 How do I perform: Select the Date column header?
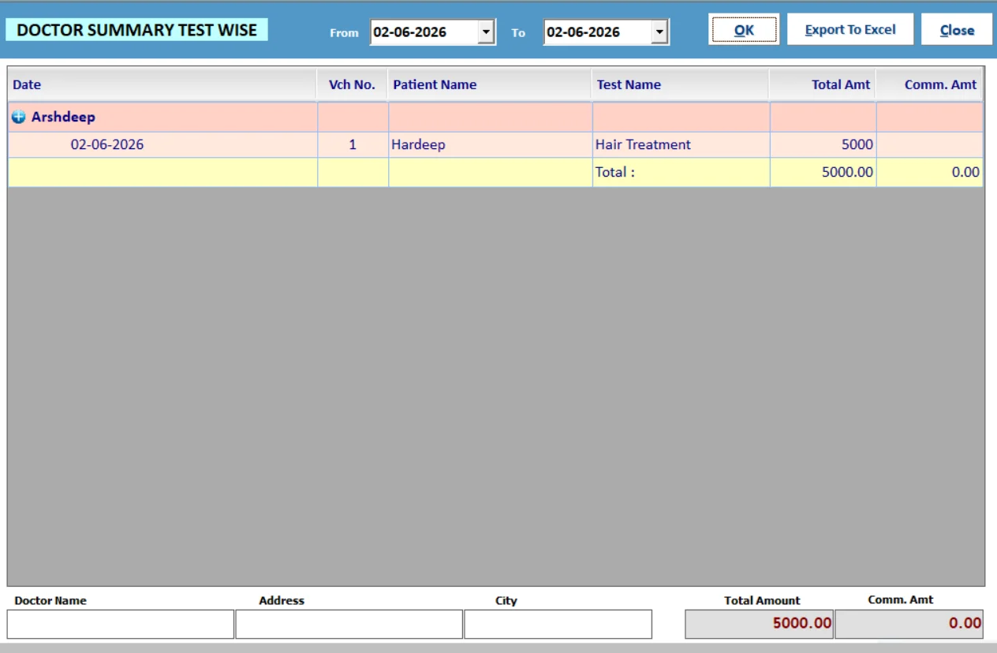point(162,84)
